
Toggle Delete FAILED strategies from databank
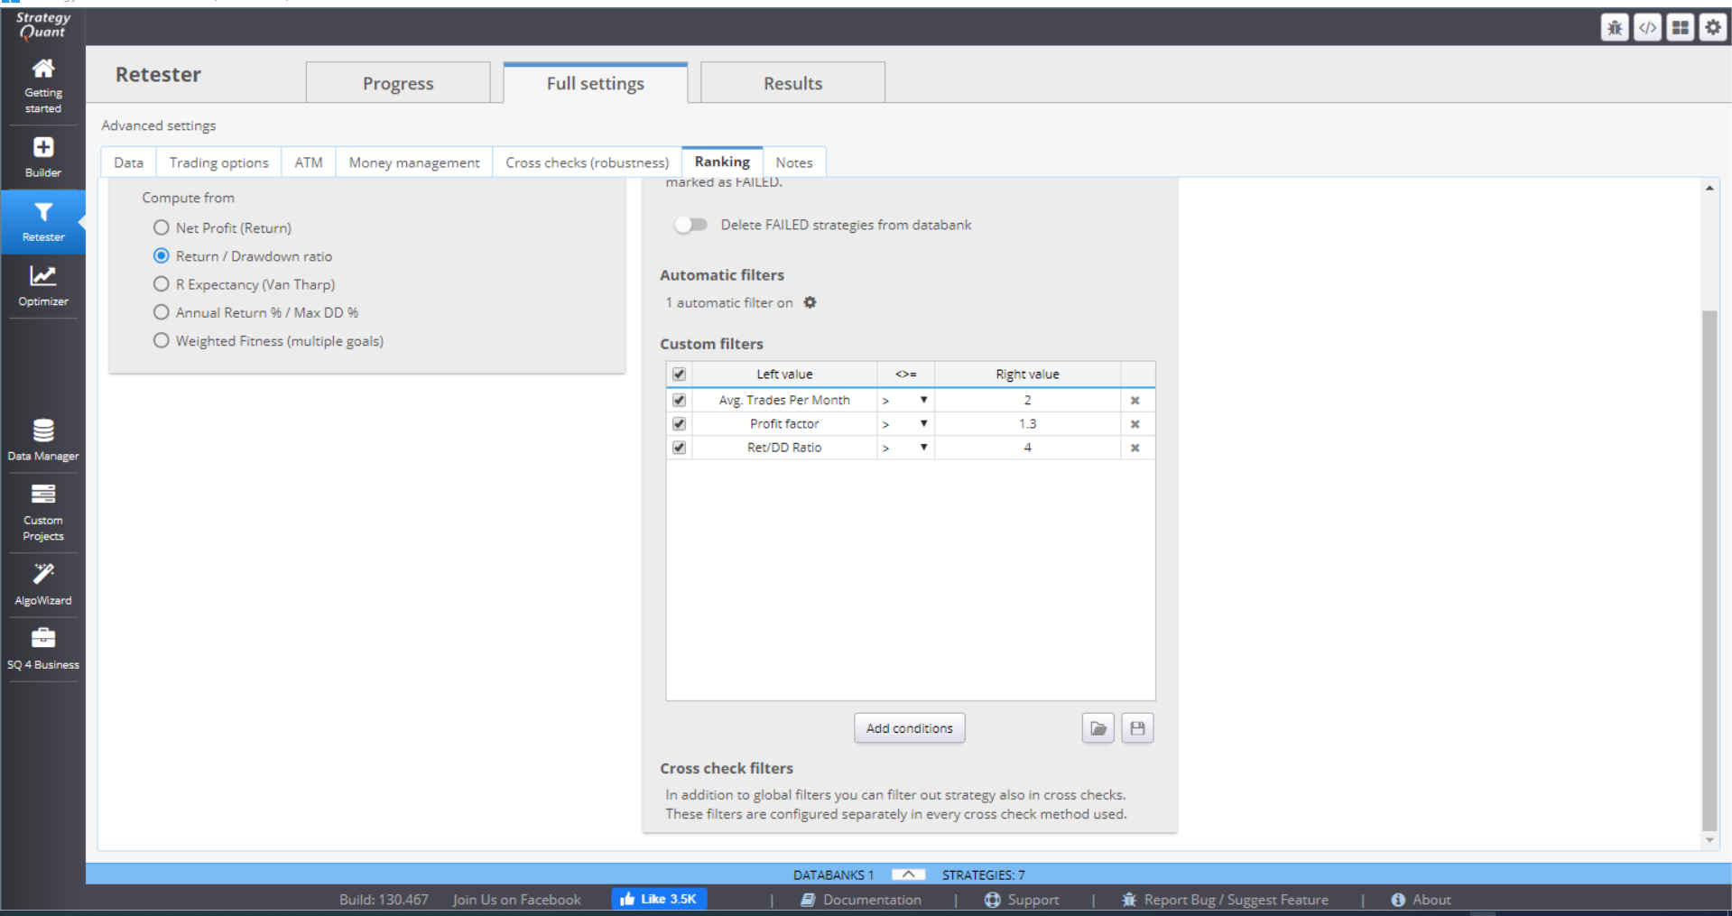690,225
